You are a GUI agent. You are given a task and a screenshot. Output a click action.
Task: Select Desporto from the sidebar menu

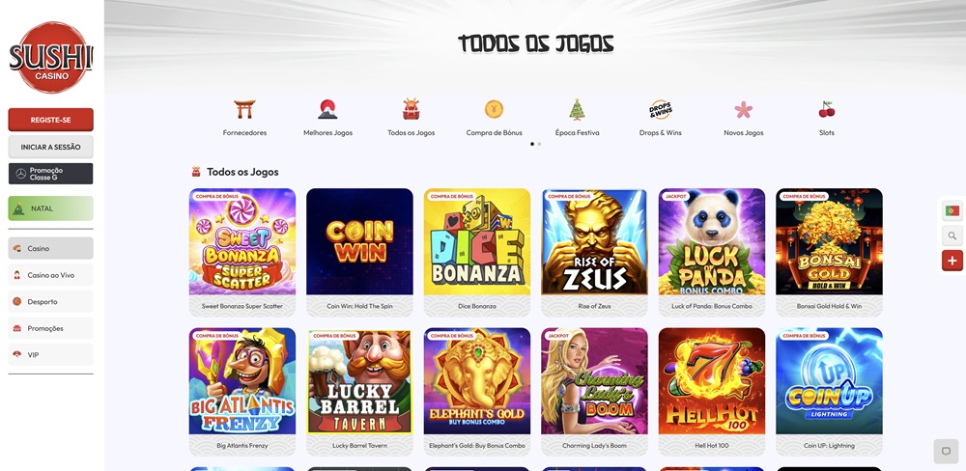pyautogui.click(x=50, y=302)
